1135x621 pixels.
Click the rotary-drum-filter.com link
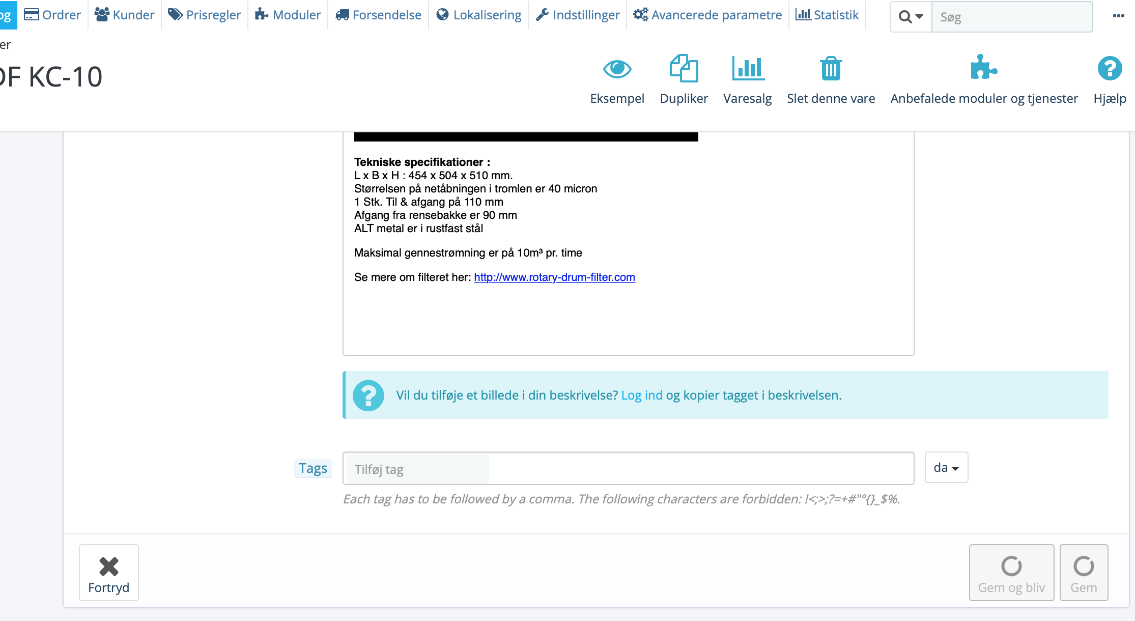coord(554,277)
